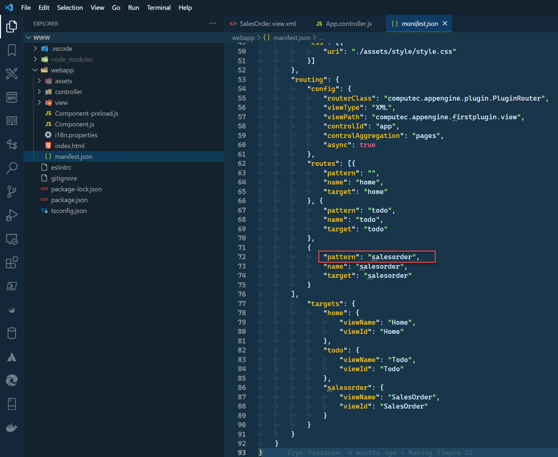Open the database icon in activity bar
Image resolution: width=558 pixels, height=457 pixels.
12,333
